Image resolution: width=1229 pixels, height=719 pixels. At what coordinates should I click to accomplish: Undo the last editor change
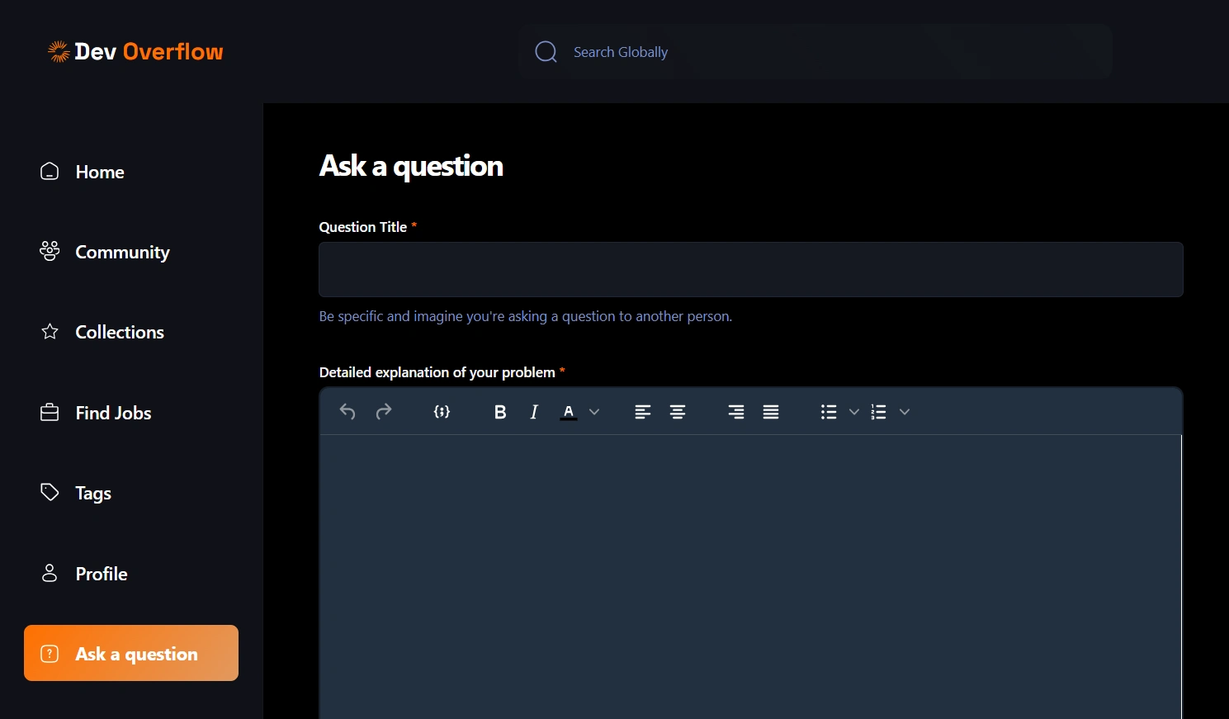point(347,411)
